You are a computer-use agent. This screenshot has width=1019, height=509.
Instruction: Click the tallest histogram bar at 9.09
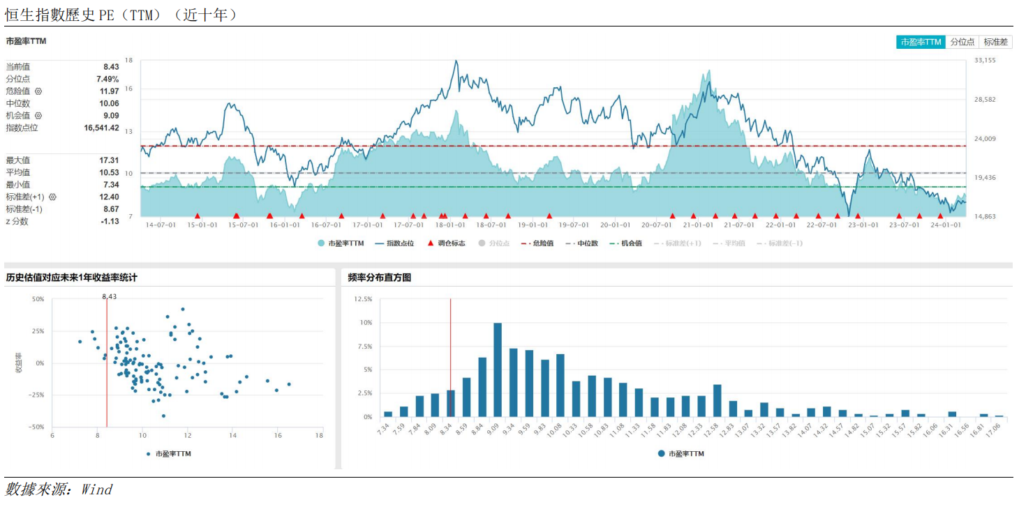498,370
